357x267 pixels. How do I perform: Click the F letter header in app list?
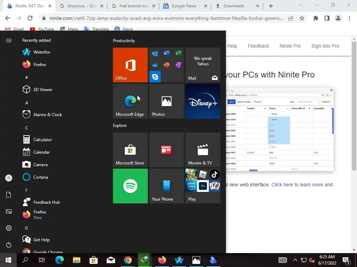tap(26, 190)
